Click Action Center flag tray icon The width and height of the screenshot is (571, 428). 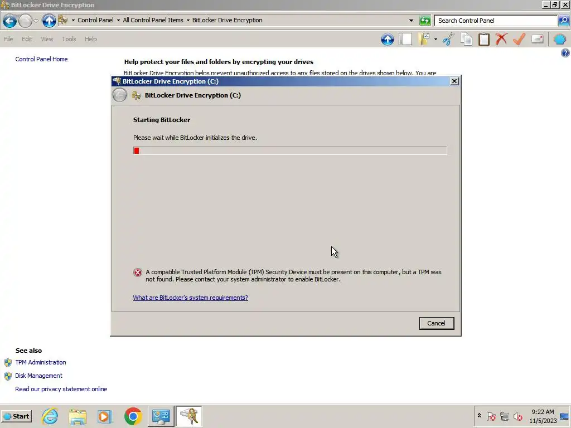click(491, 416)
